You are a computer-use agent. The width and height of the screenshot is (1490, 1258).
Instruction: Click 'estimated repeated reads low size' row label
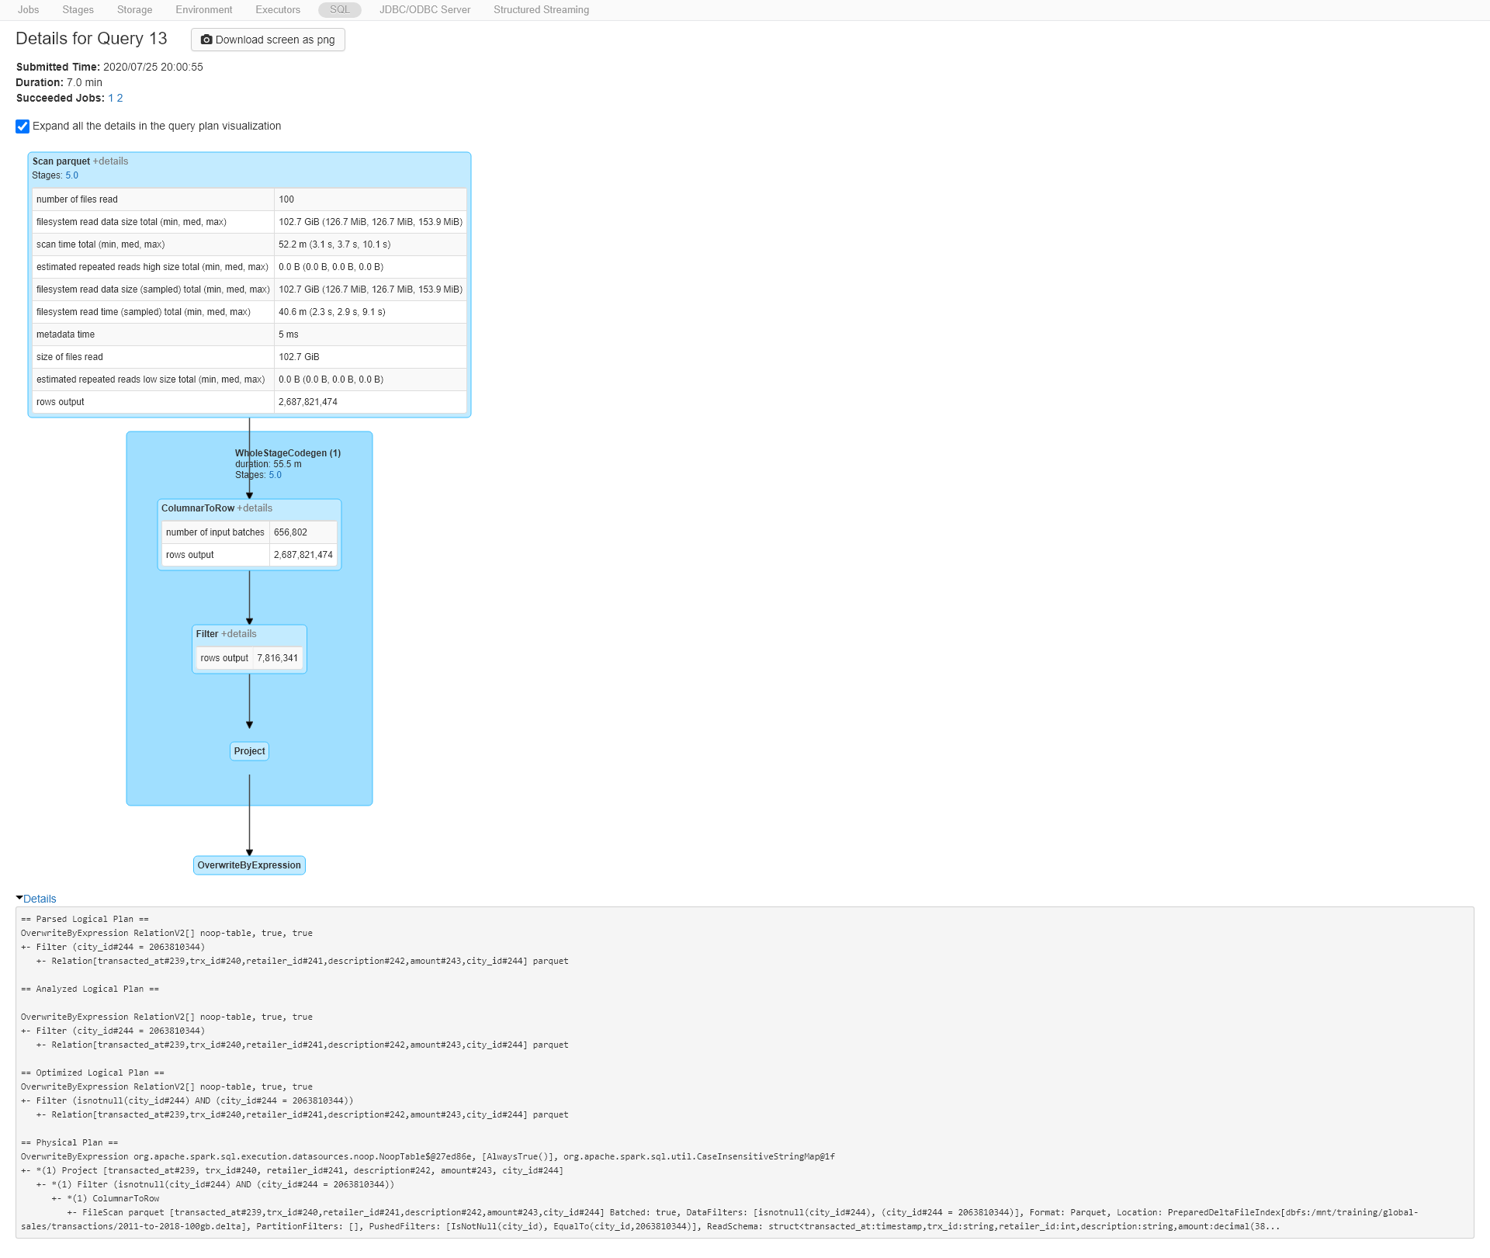point(151,379)
